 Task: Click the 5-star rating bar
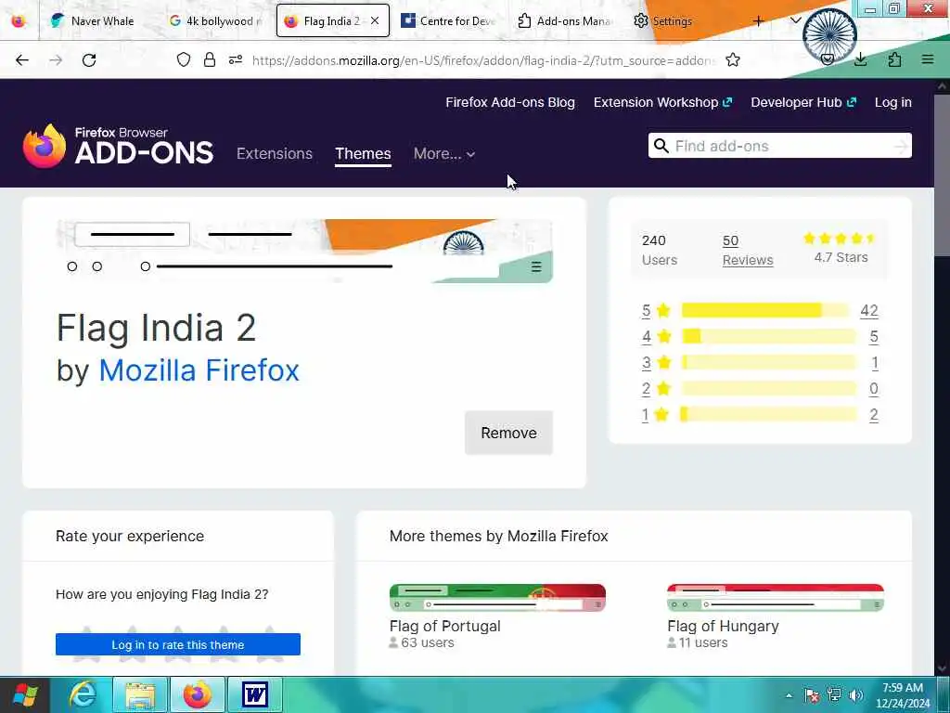pyautogui.click(x=765, y=310)
